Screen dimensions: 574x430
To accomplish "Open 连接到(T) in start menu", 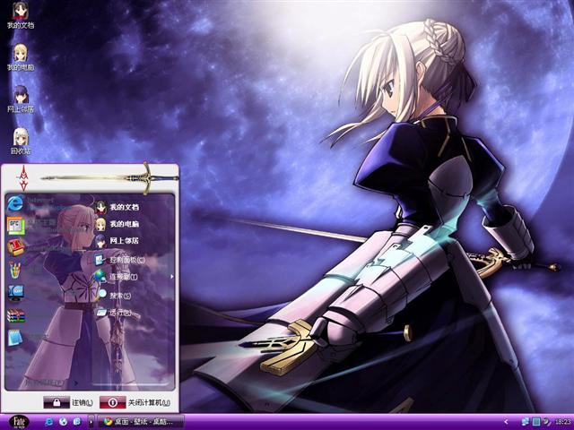I will tap(116, 277).
